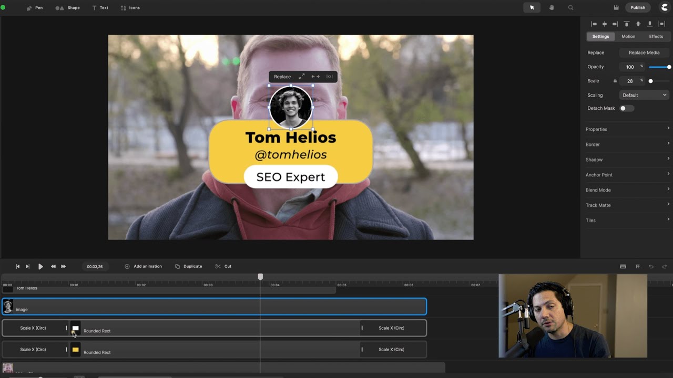The width and height of the screenshot is (673, 378).
Task: Align selection to right edge
Action: click(x=615, y=24)
